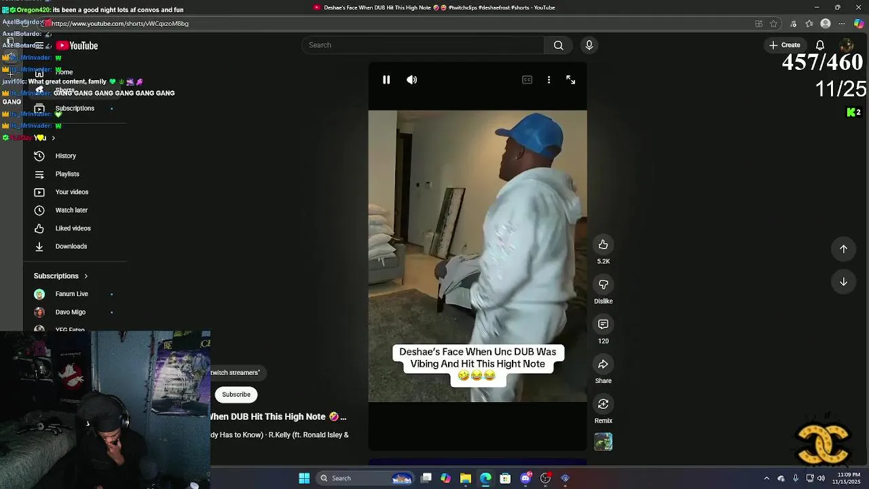Open Edge media control icon
The height and width of the screenshot is (489, 869).
point(792,24)
